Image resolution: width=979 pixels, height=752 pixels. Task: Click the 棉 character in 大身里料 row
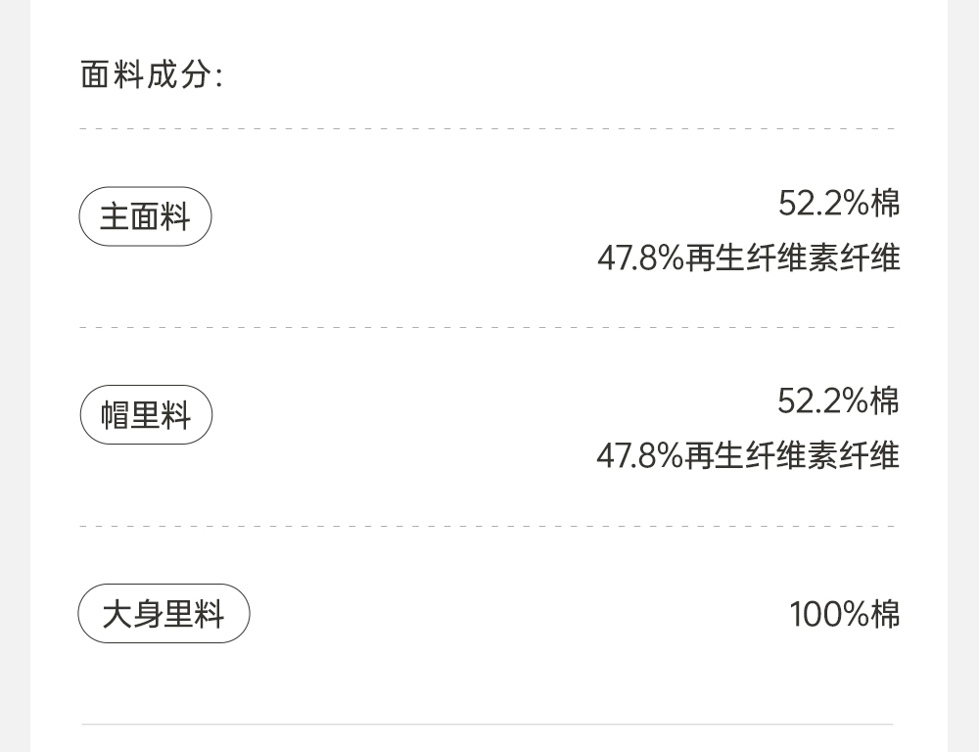coord(885,615)
